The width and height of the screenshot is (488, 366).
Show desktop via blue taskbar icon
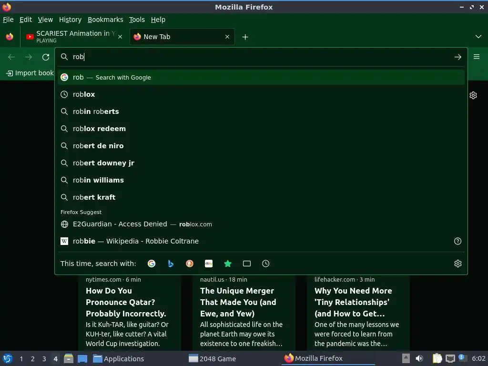82,359
